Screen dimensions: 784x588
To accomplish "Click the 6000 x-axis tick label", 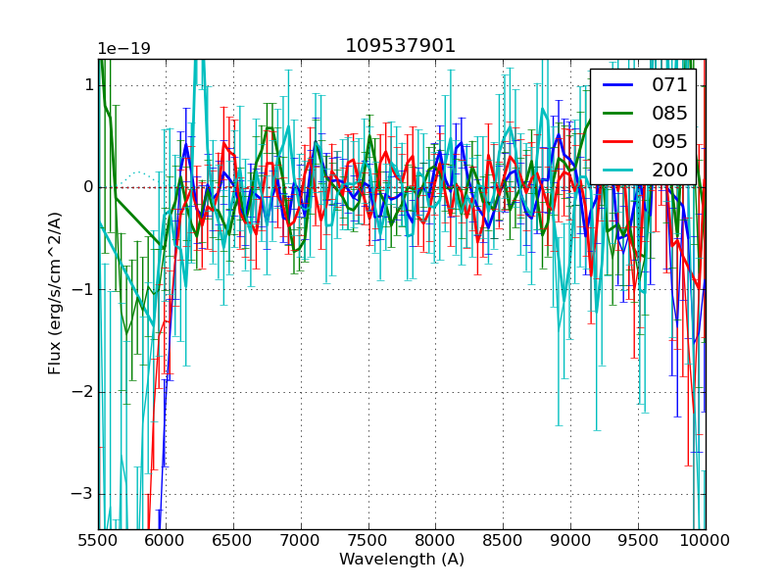I will pos(166,540).
